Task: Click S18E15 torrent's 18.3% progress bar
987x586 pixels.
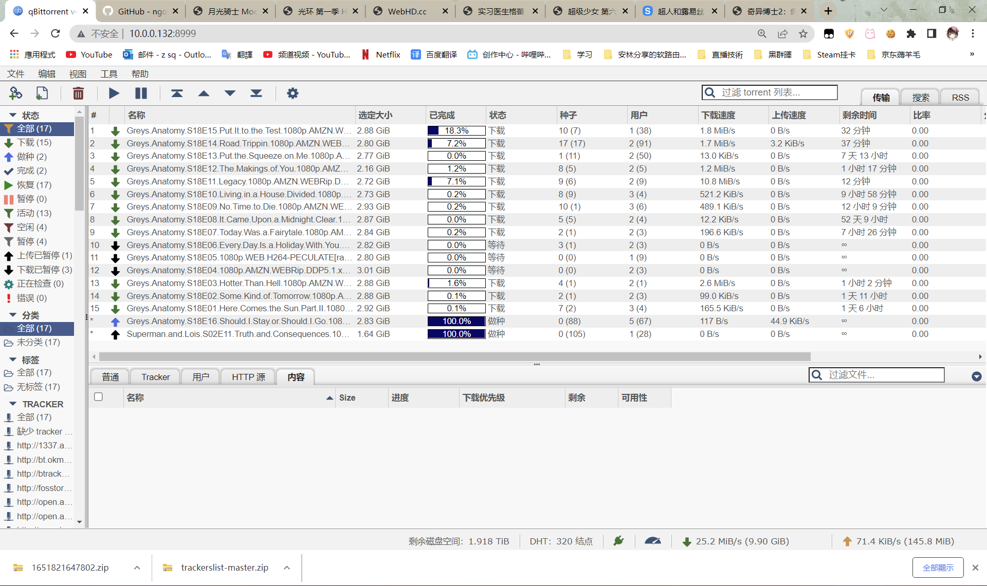Action: (x=456, y=130)
